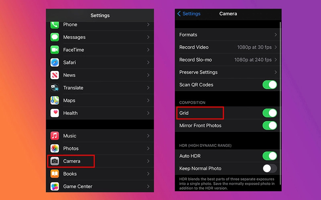Open the Game Center label
The width and height of the screenshot is (321, 200).
pyautogui.click(x=77, y=186)
